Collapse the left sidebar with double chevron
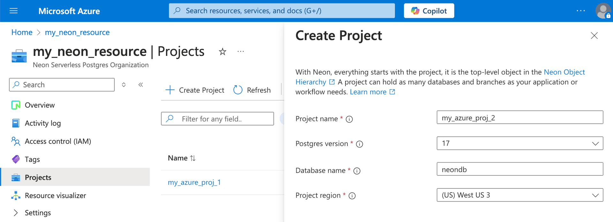 coord(140,85)
